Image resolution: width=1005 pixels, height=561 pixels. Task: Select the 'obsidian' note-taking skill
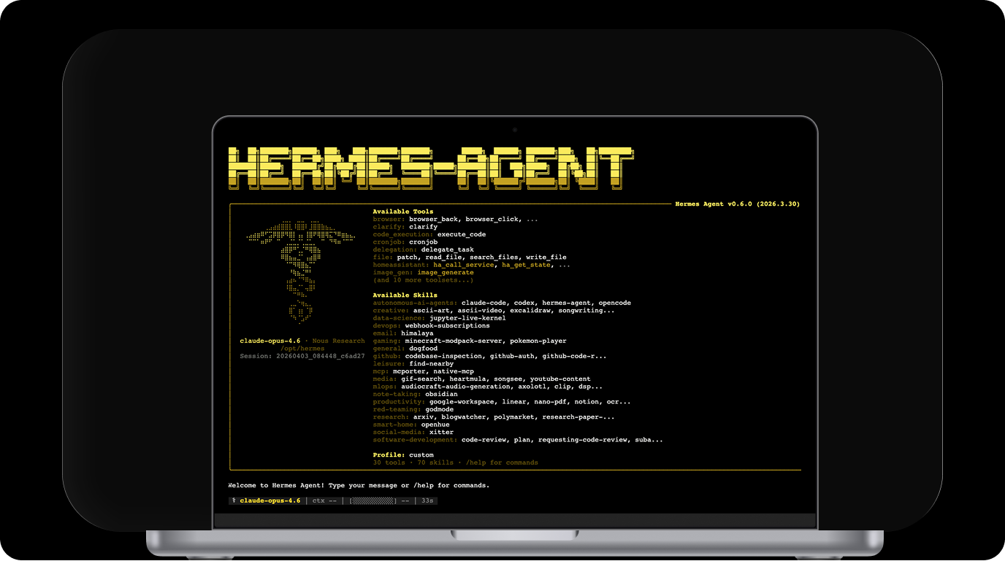click(x=442, y=394)
